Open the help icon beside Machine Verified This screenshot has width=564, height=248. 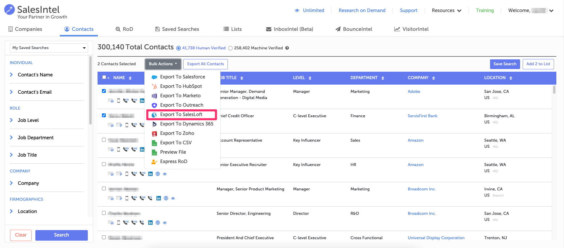[287, 48]
